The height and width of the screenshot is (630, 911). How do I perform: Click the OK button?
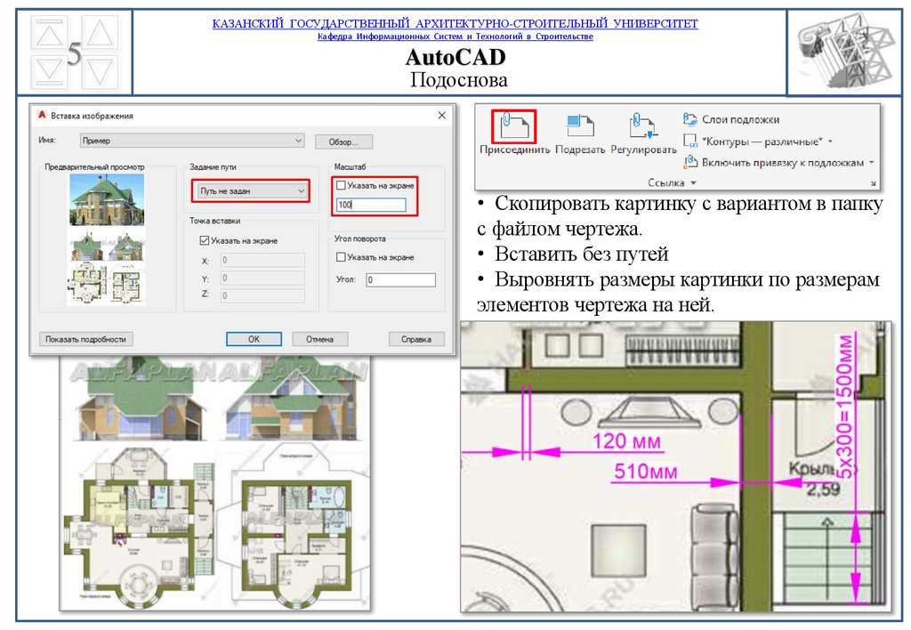tap(254, 339)
